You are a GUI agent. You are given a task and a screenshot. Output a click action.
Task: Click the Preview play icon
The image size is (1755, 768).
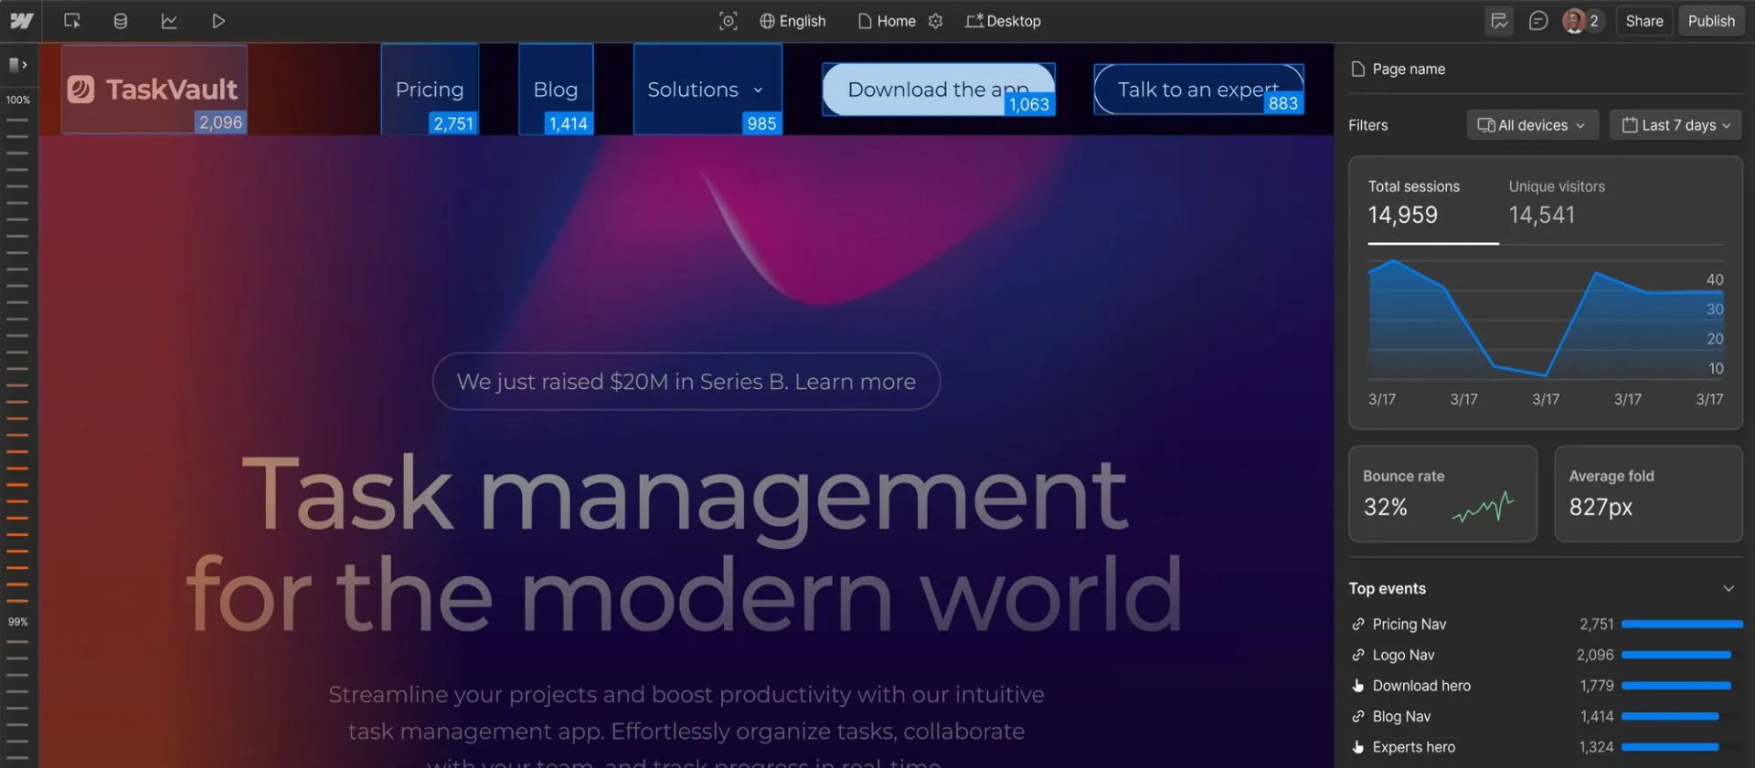pyautogui.click(x=218, y=20)
